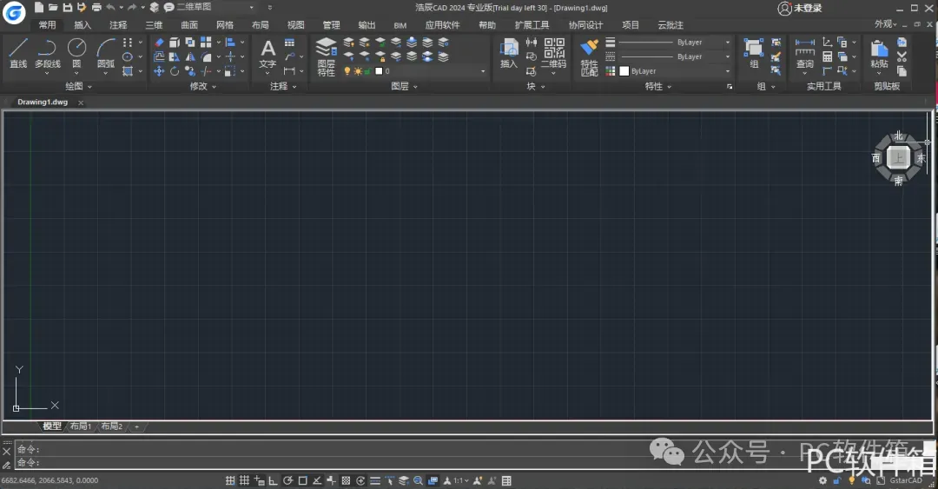The height and width of the screenshot is (489, 938).
Task: Click the New file icon in quick access
Action: pos(39,8)
